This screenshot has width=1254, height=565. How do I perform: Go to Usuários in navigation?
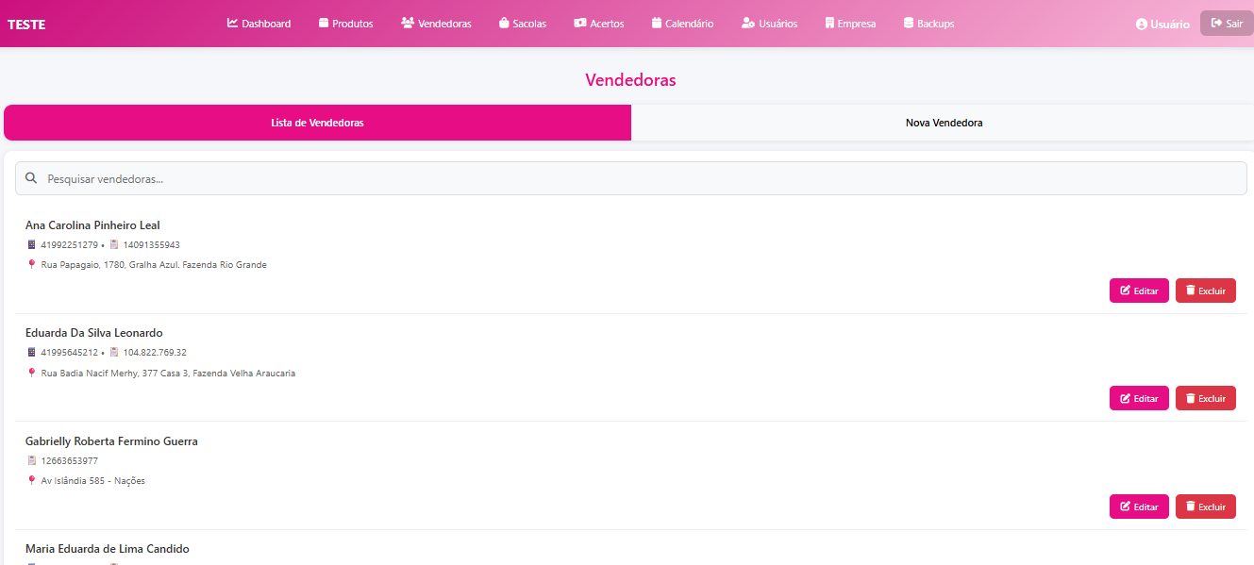[x=769, y=24]
